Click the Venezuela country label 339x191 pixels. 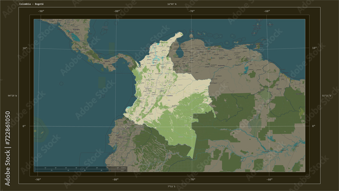tap(221, 65)
